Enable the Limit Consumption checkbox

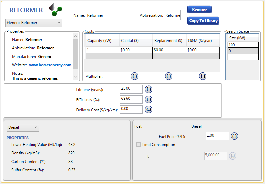click(x=139, y=145)
